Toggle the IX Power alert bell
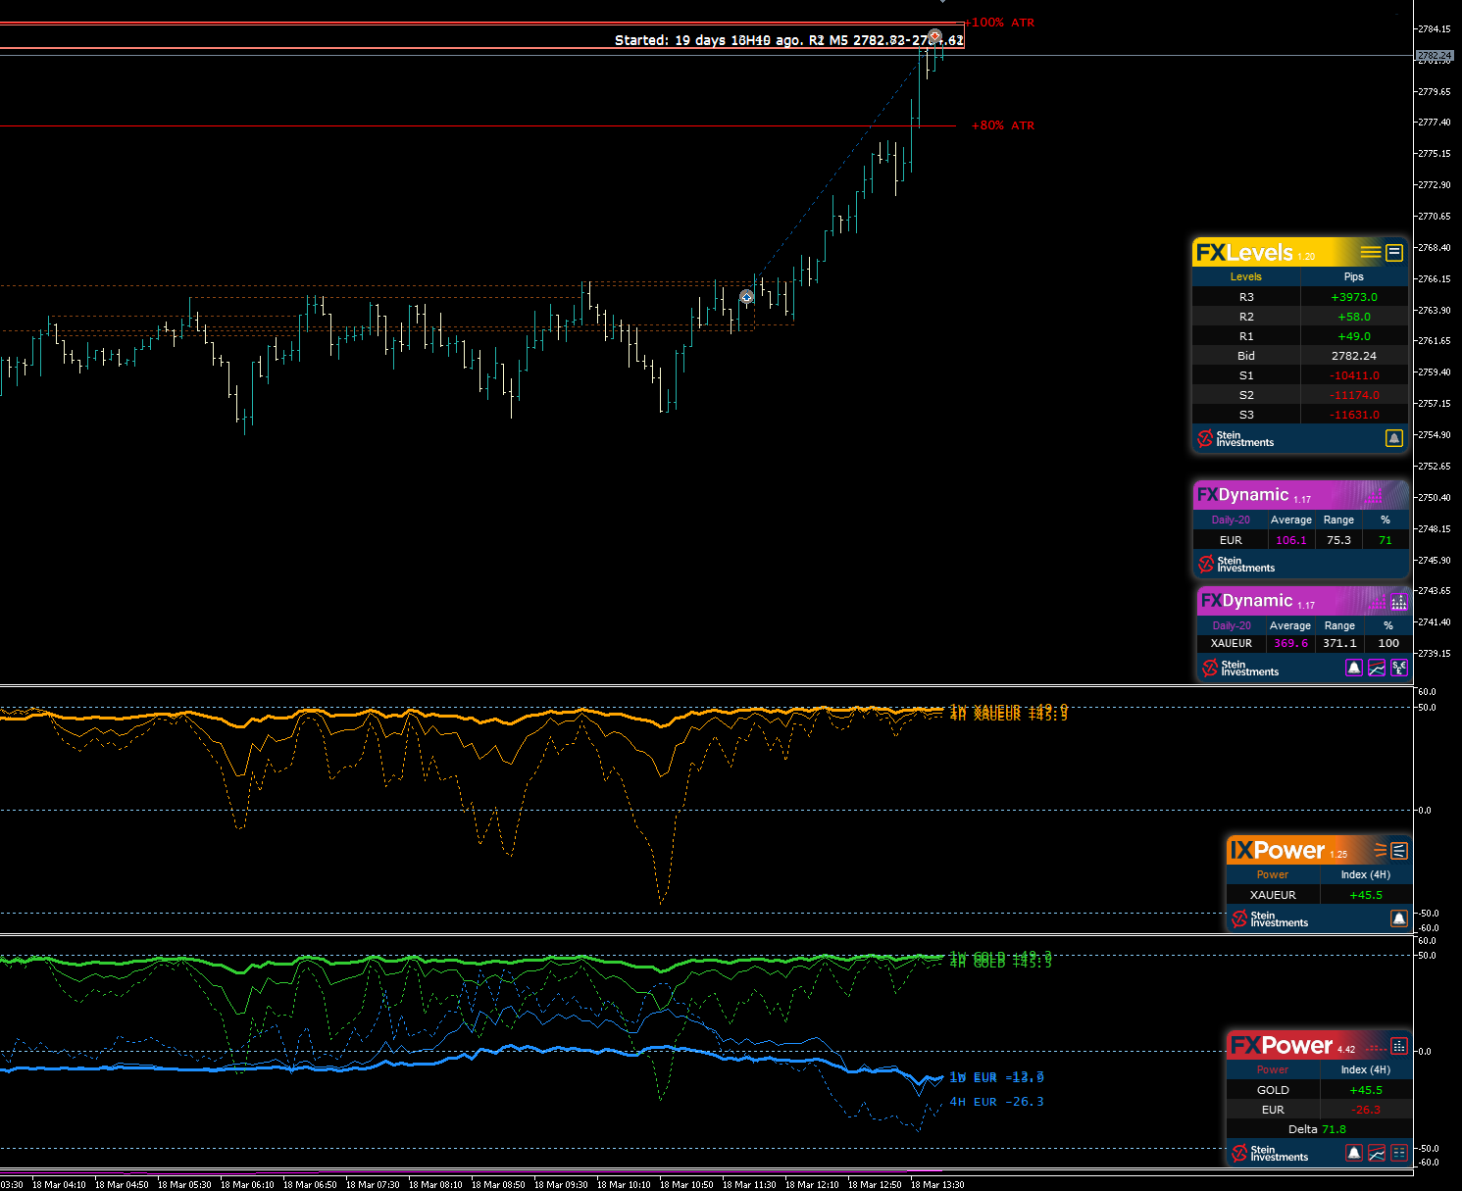 pyautogui.click(x=1399, y=918)
